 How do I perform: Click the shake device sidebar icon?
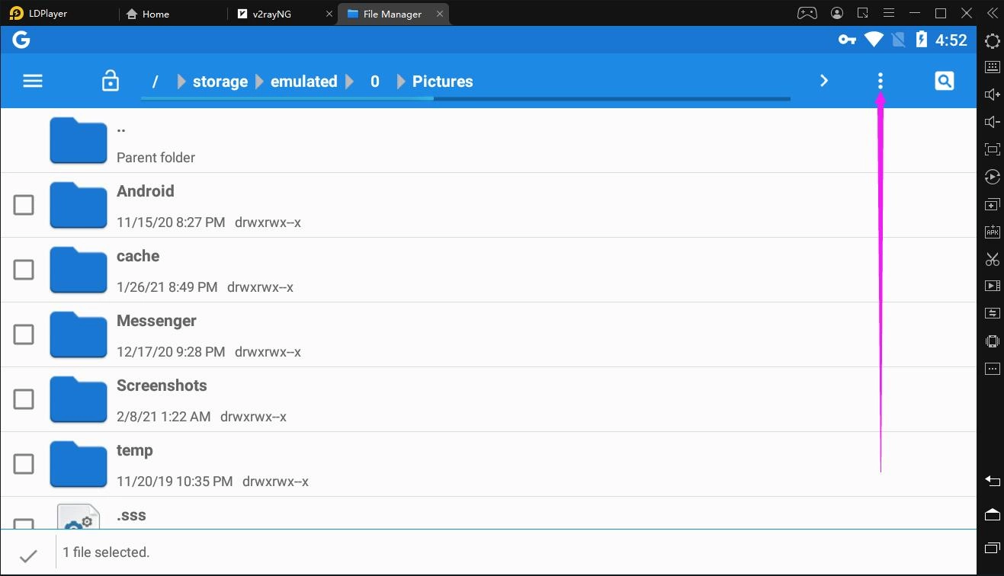coord(992,341)
